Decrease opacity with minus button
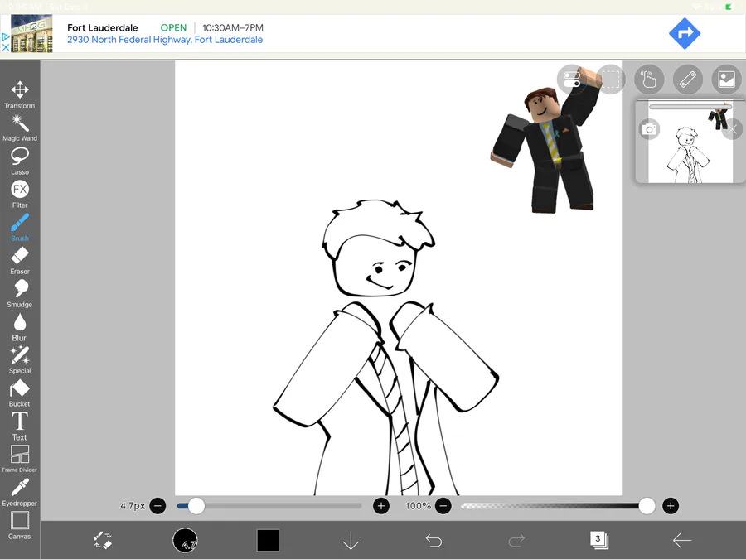The height and width of the screenshot is (559, 746). coord(443,506)
